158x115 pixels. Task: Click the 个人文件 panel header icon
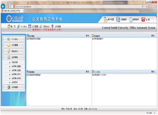[x=93, y=71]
